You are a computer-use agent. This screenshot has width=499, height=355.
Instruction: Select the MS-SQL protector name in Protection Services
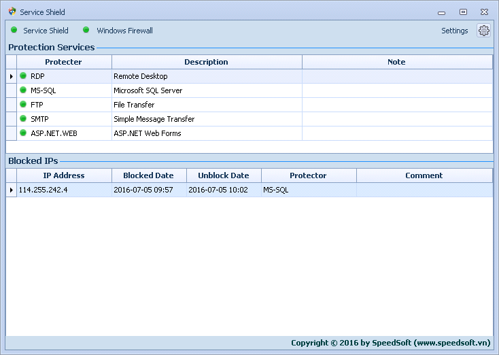[44, 90]
